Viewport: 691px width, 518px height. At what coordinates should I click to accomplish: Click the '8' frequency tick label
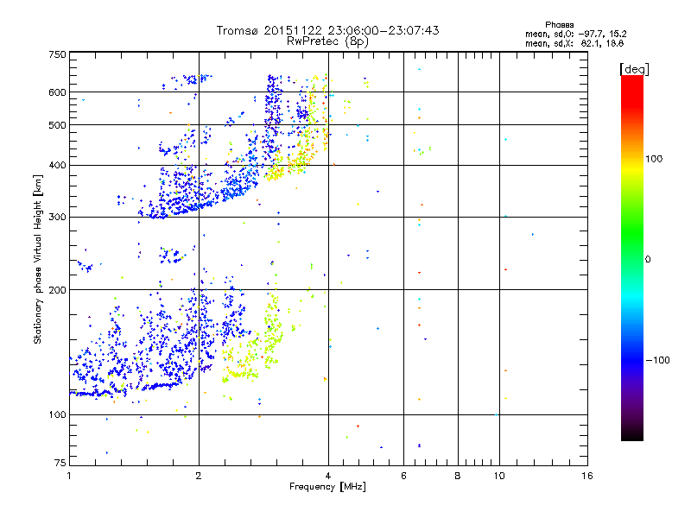coord(458,476)
